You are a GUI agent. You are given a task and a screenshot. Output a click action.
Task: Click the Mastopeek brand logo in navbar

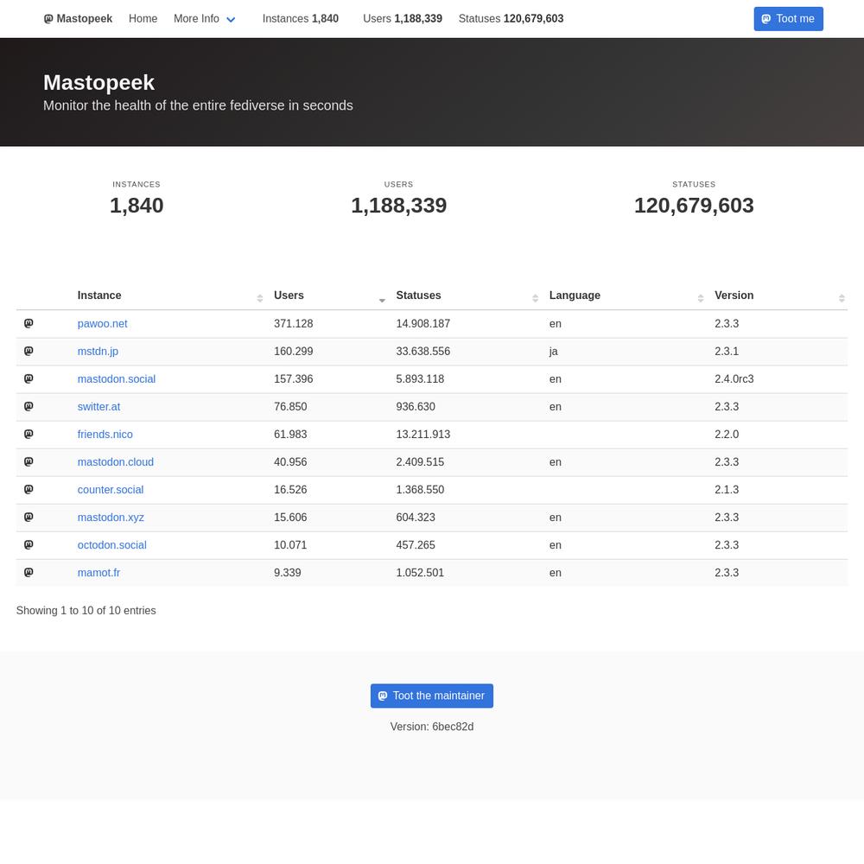coord(78,19)
